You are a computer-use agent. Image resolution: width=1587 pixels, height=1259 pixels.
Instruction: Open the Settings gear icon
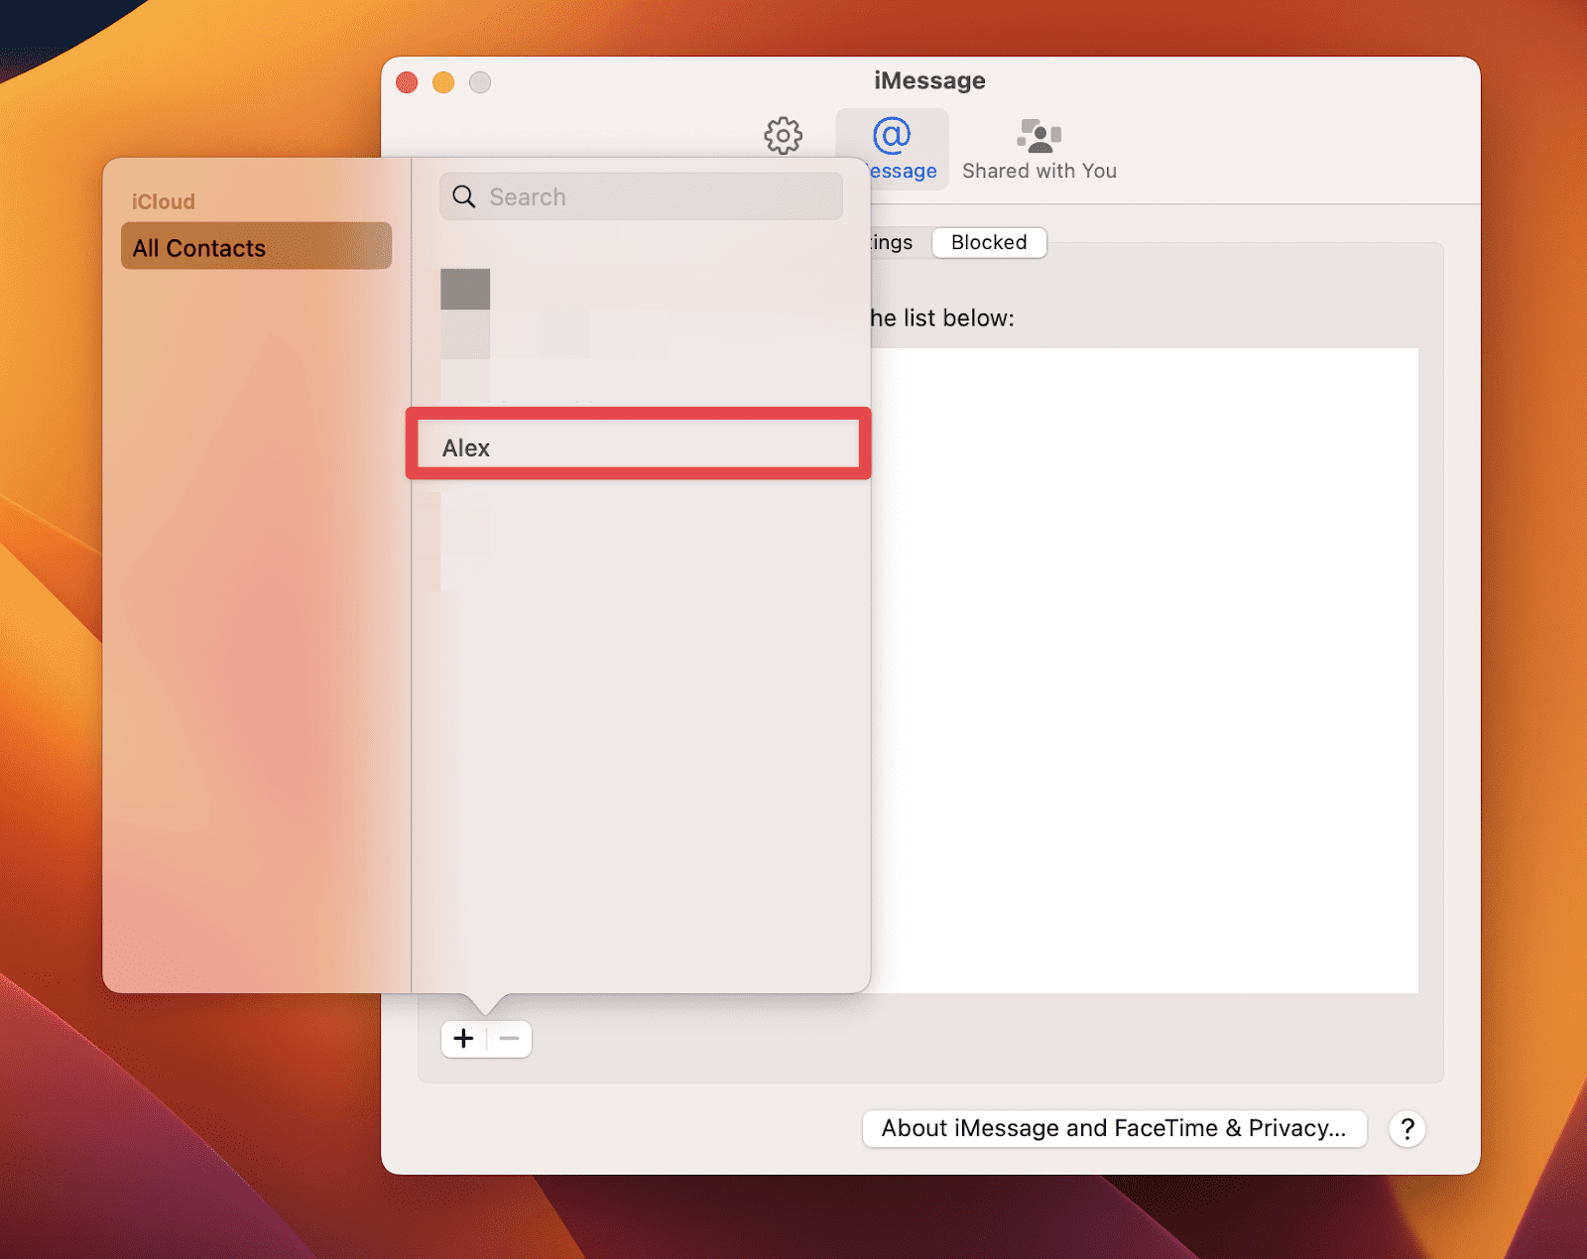click(x=784, y=137)
